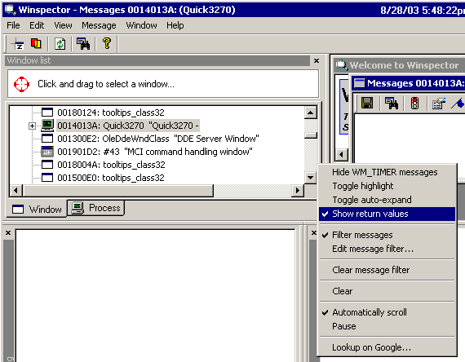Click the binoculars icon in Messages window toolbar
The image size is (465, 362).
(392, 103)
